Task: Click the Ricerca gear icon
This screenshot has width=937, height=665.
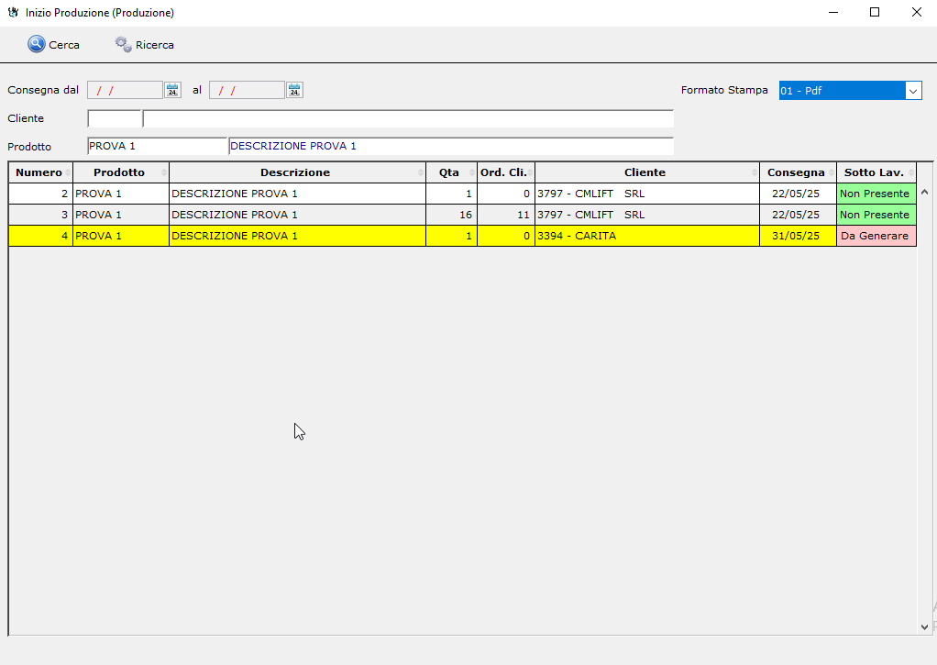Action: [x=123, y=44]
